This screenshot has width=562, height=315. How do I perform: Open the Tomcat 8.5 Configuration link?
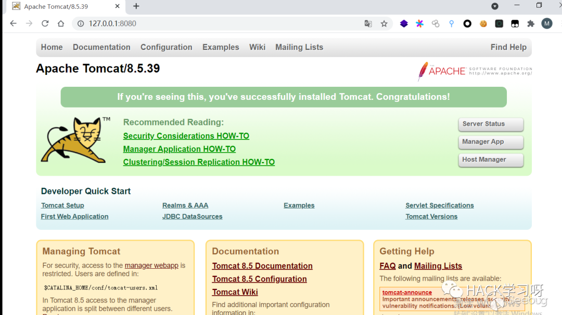pyautogui.click(x=259, y=279)
